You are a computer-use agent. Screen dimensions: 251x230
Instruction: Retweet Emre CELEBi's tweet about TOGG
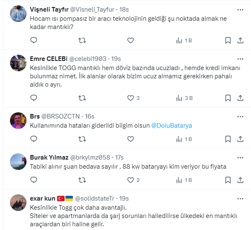[82, 98]
